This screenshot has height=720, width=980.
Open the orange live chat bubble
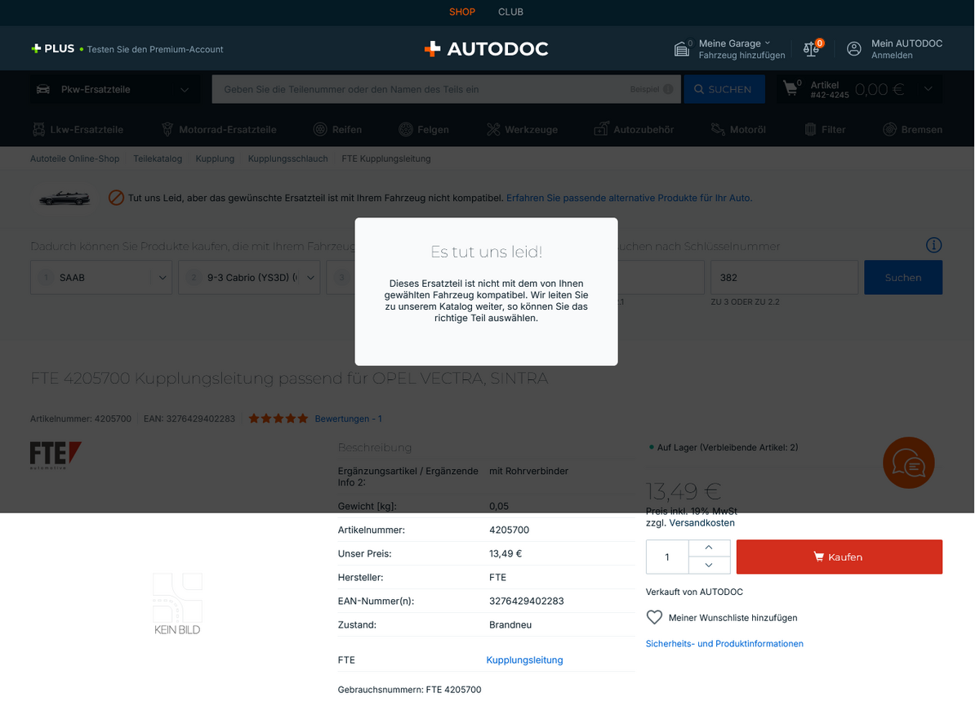(908, 463)
